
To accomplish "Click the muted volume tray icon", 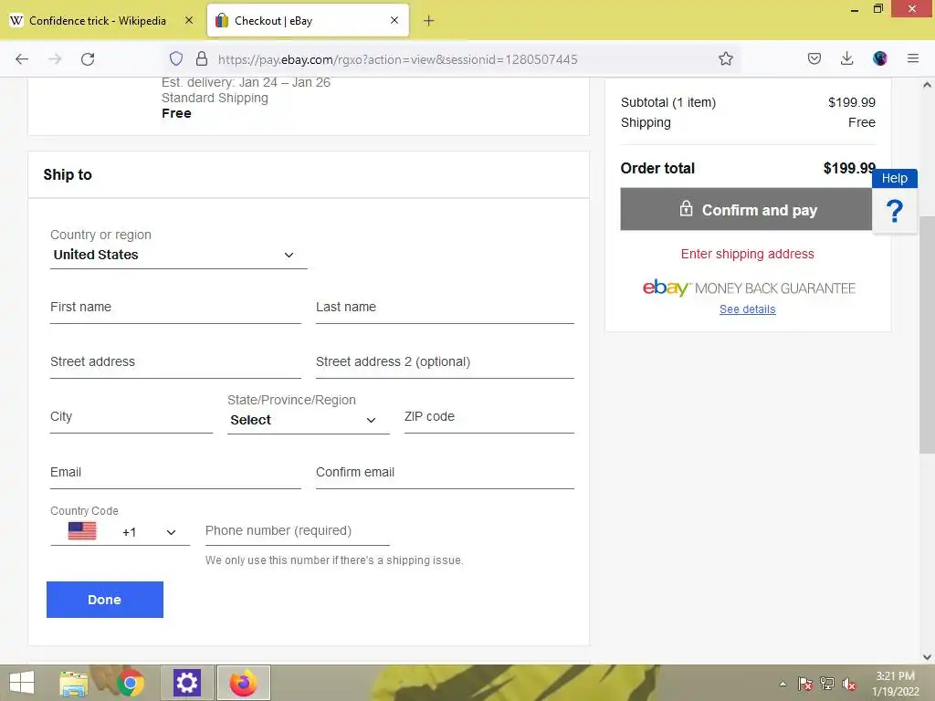I will (x=849, y=684).
